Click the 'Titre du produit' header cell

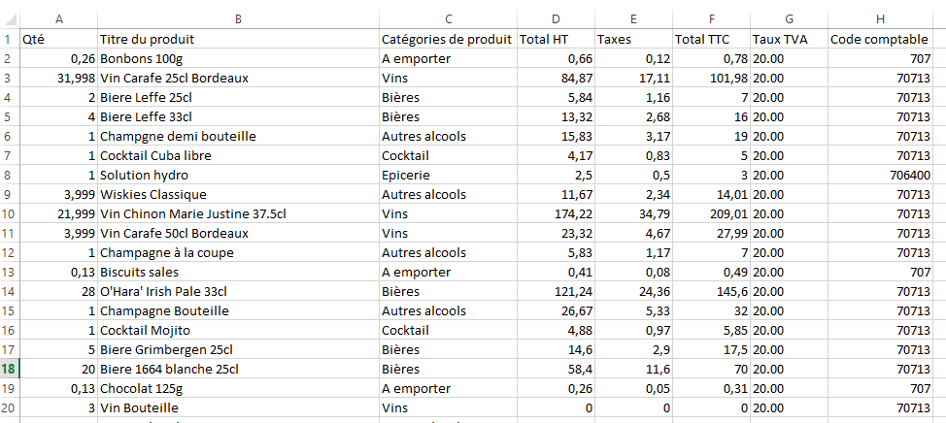(147, 39)
